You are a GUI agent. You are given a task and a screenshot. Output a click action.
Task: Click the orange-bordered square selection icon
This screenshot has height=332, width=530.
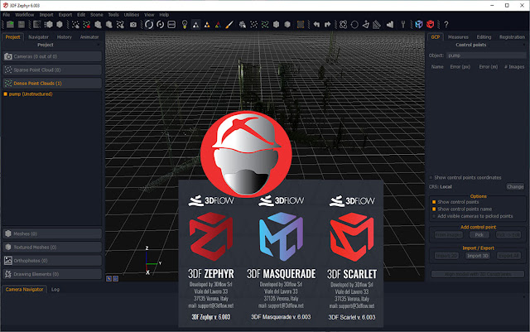[x=301, y=24]
